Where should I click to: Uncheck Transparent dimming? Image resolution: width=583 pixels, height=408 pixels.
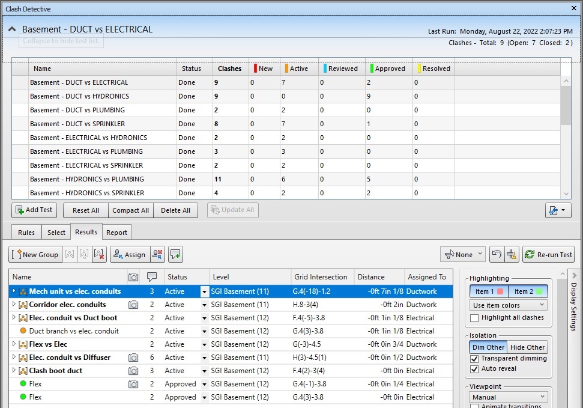(475, 359)
